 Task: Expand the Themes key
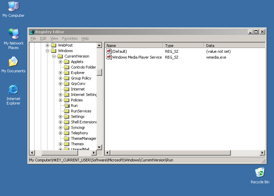pos(60,144)
